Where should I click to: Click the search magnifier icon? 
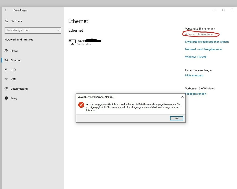pyautogui.click(x=58, y=30)
